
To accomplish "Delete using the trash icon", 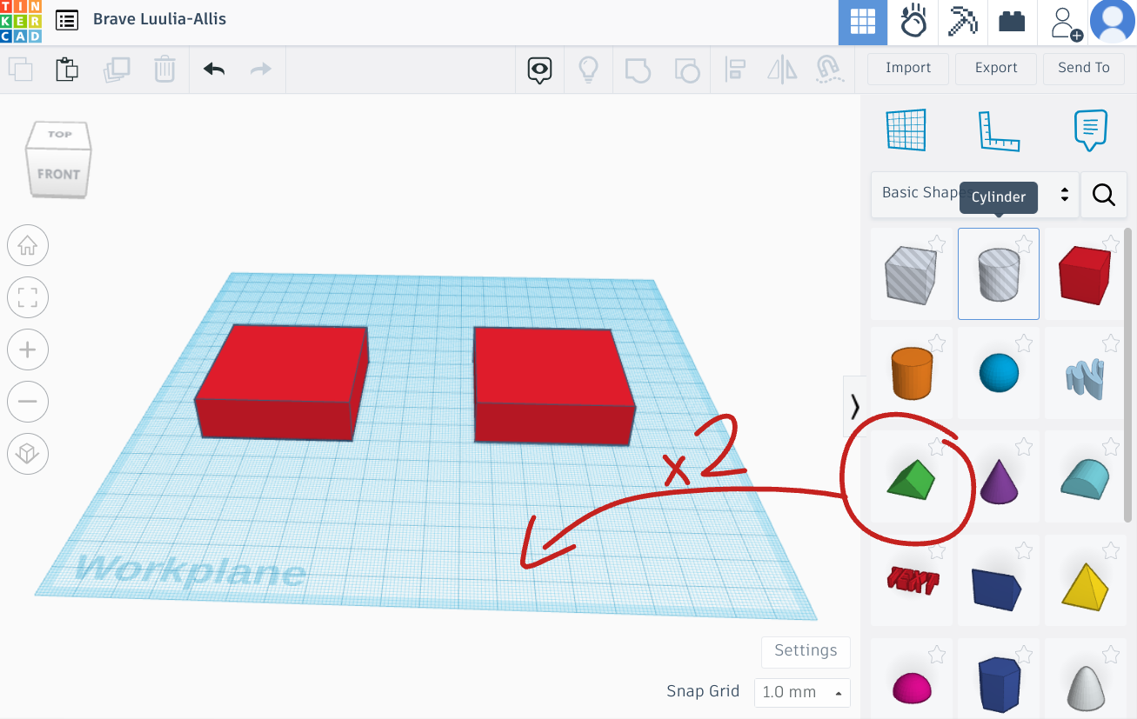I will click(x=164, y=68).
